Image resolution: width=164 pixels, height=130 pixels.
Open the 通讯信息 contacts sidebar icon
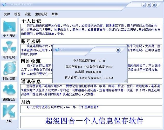[x=9, y=90]
